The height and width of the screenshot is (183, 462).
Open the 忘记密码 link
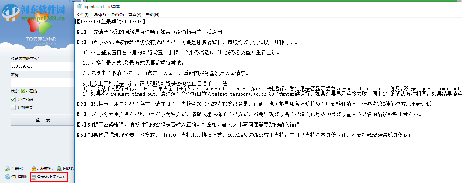(x=45, y=169)
